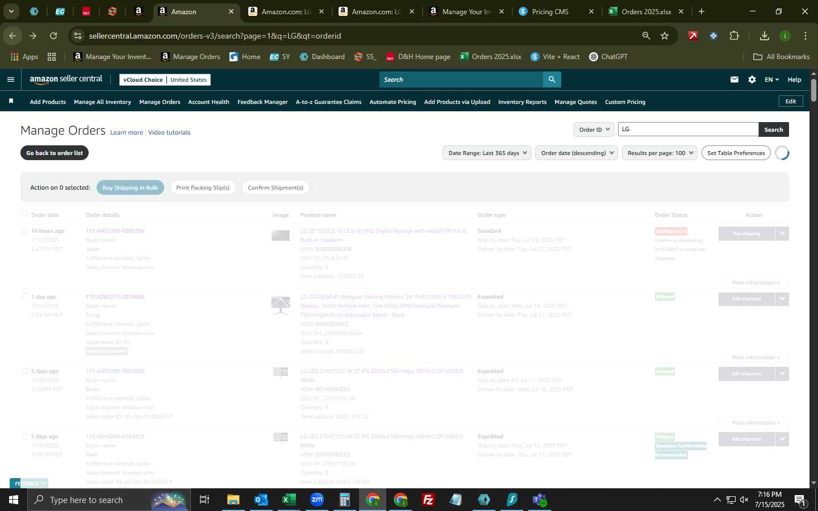Open Feedback Manager nav item

pyautogui.click(x=262, y=102)
